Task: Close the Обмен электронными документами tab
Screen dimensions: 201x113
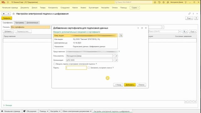Action: (91, 111)
